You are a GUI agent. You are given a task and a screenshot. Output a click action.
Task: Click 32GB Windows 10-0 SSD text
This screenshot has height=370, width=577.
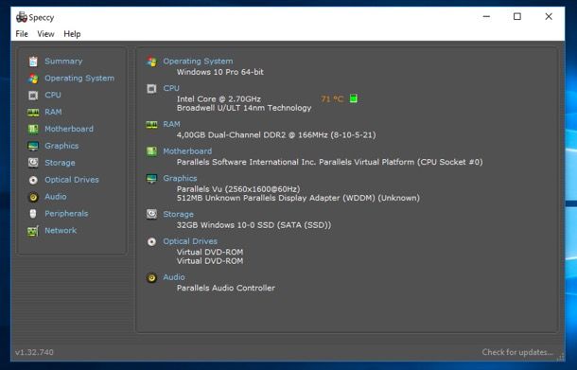(254, 225)
